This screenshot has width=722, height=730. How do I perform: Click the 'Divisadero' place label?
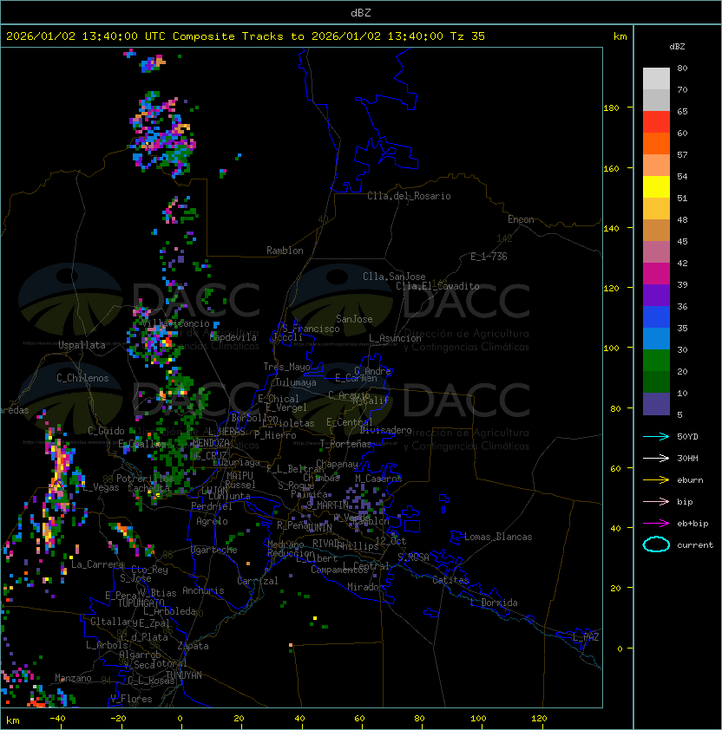click(x=386, y=430)
